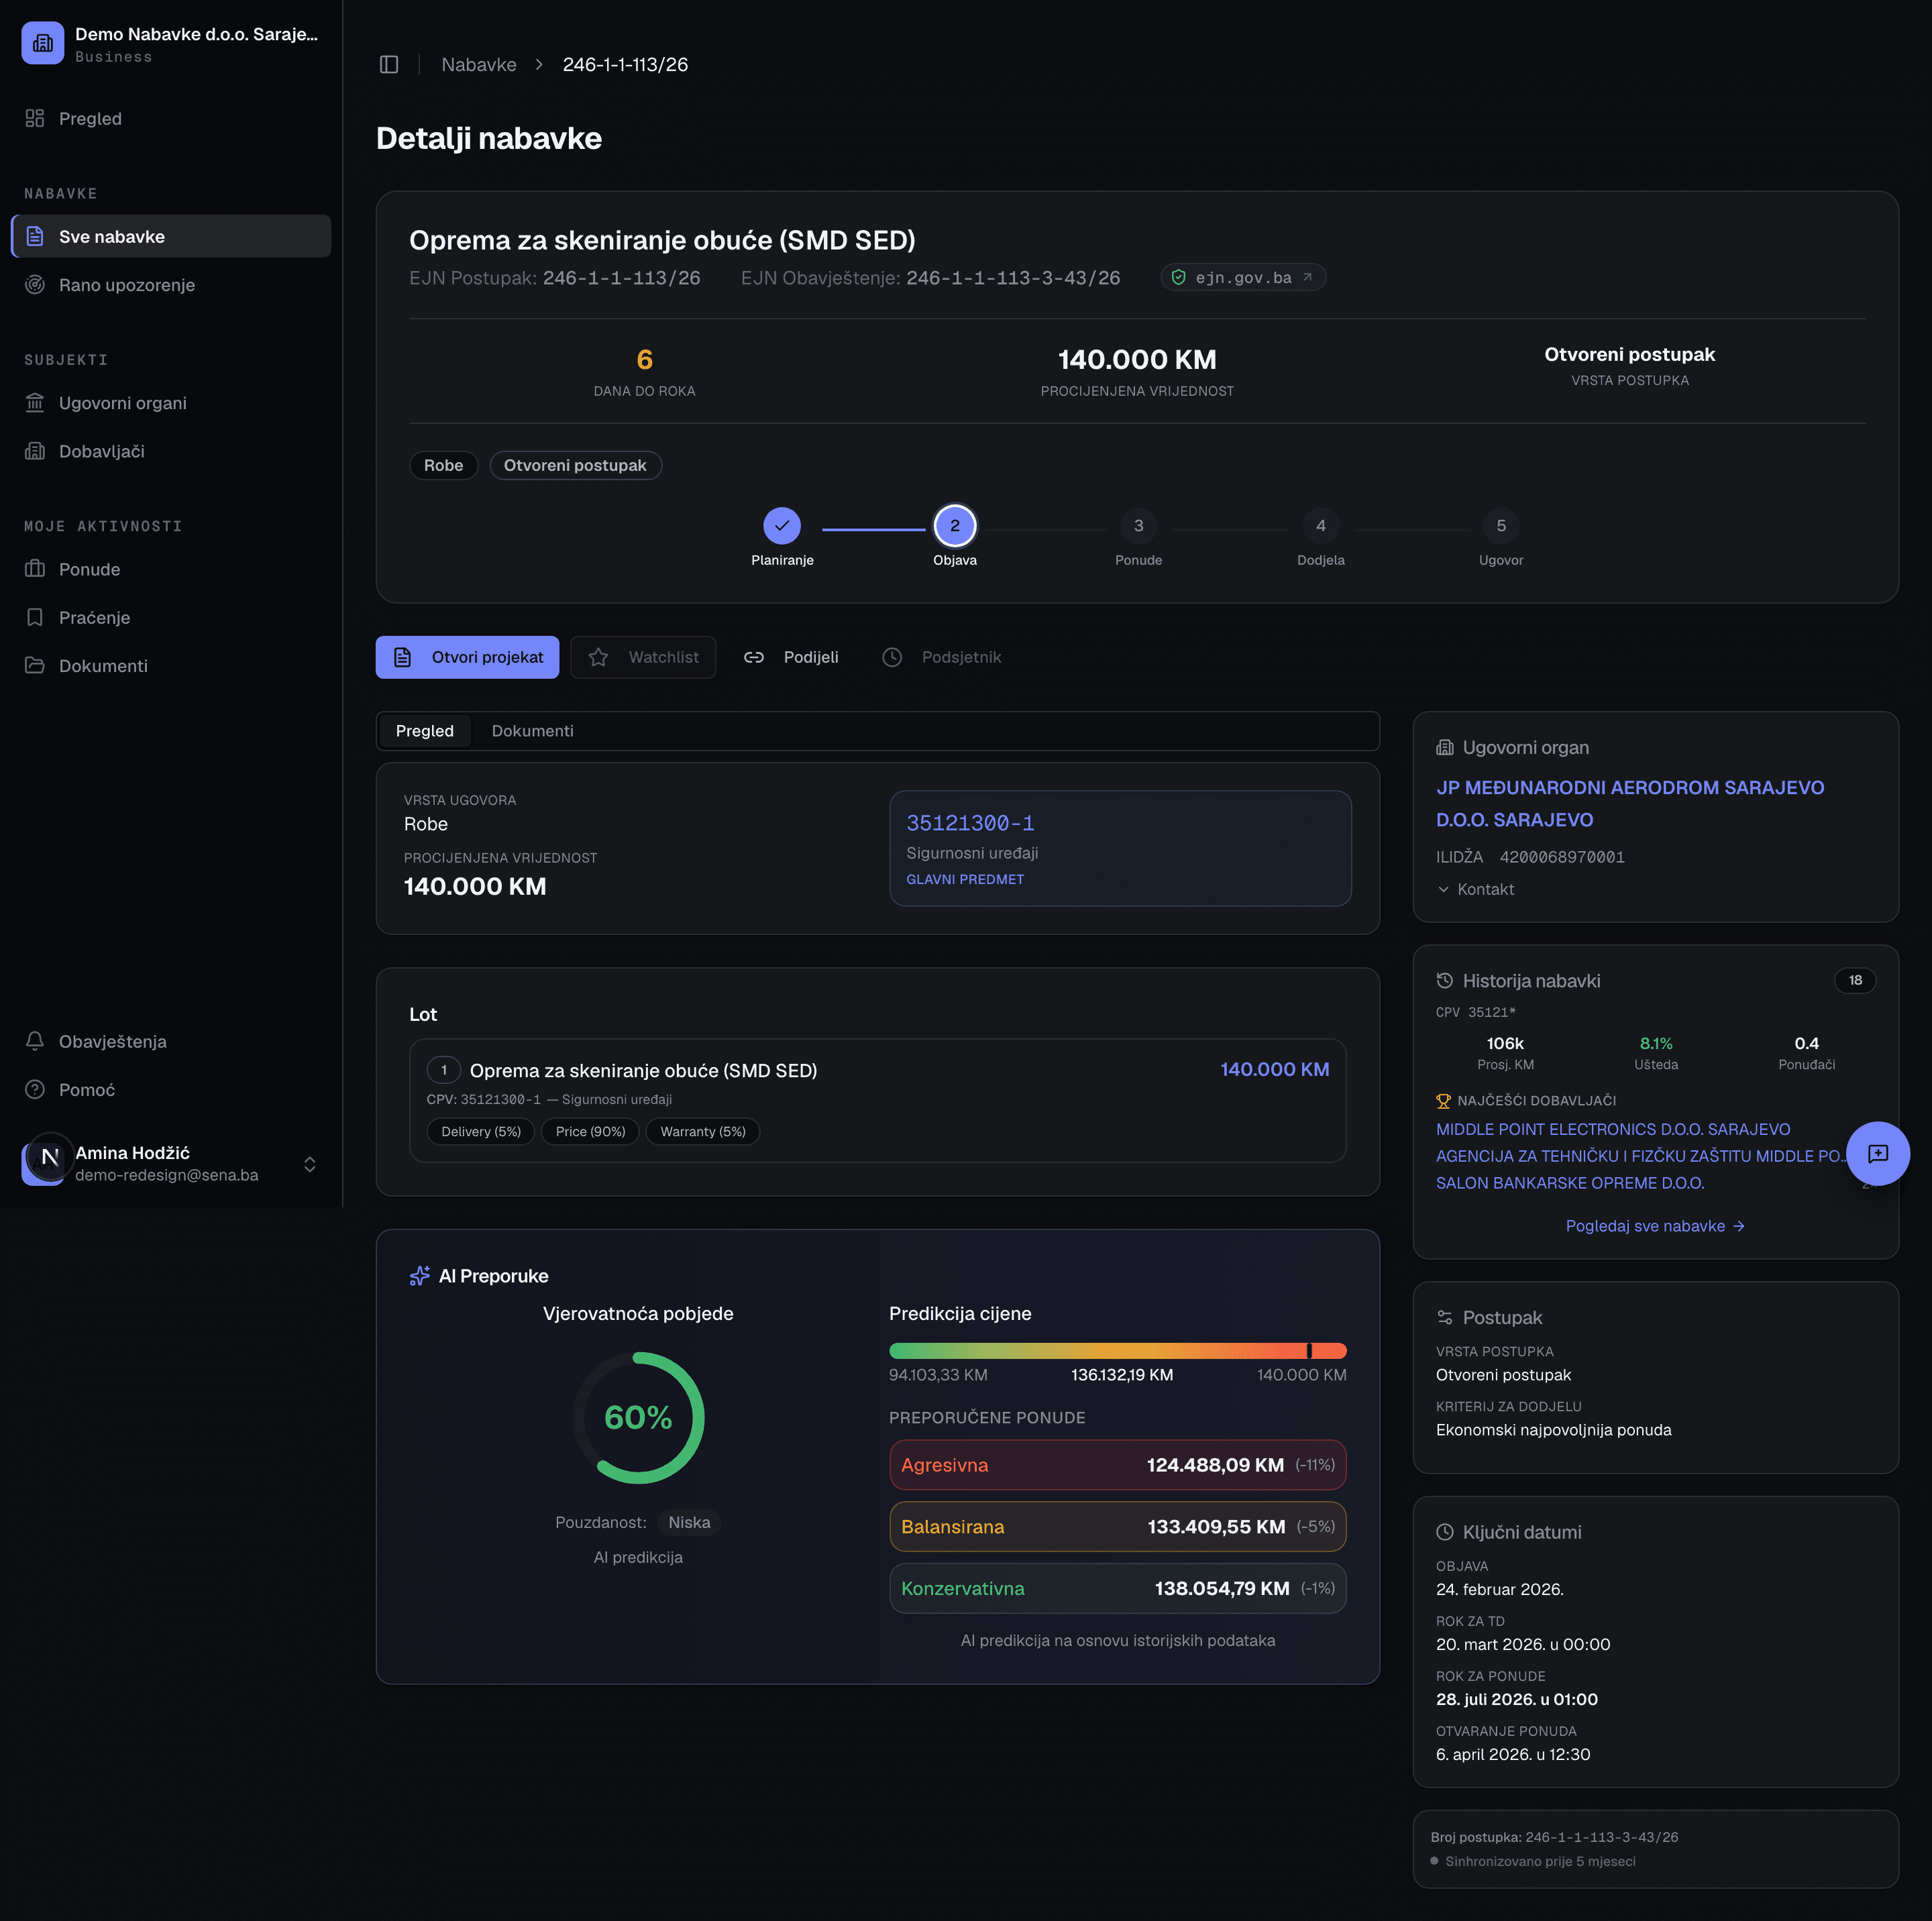
Task: Expand the Kontakt section
Action: (x=1475, y=889)
